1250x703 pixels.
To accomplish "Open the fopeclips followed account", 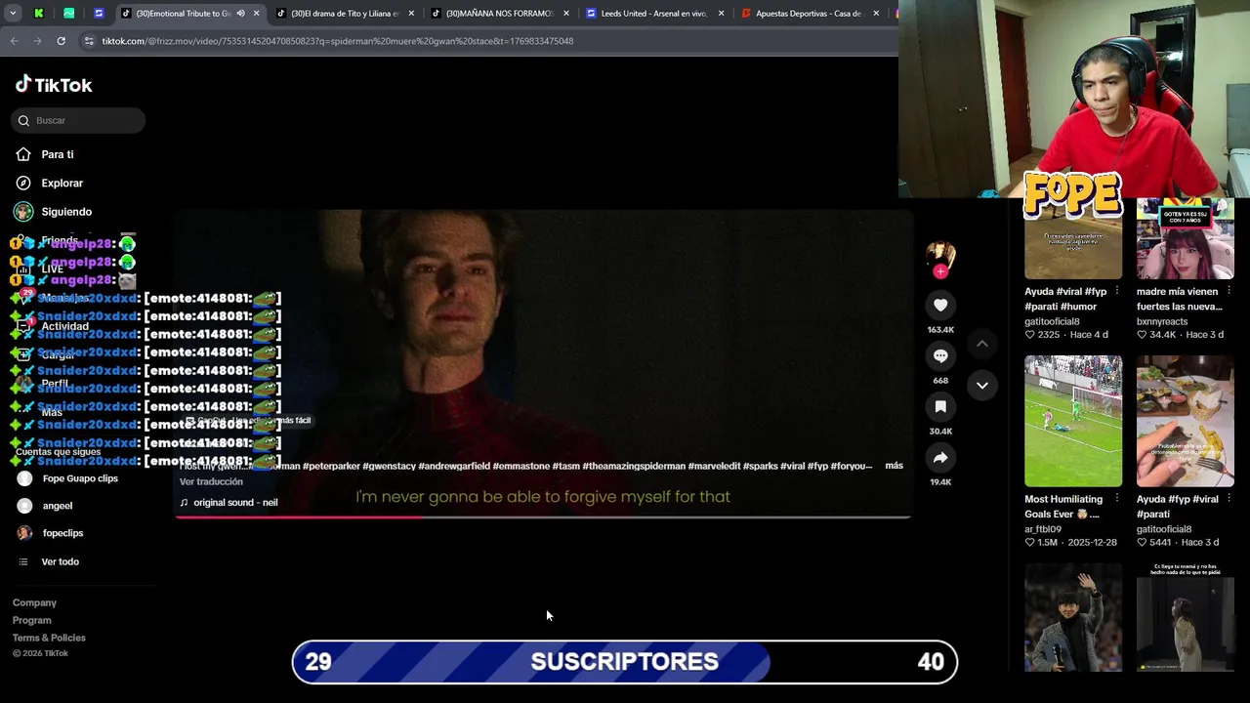I will (x=62, y=533).
